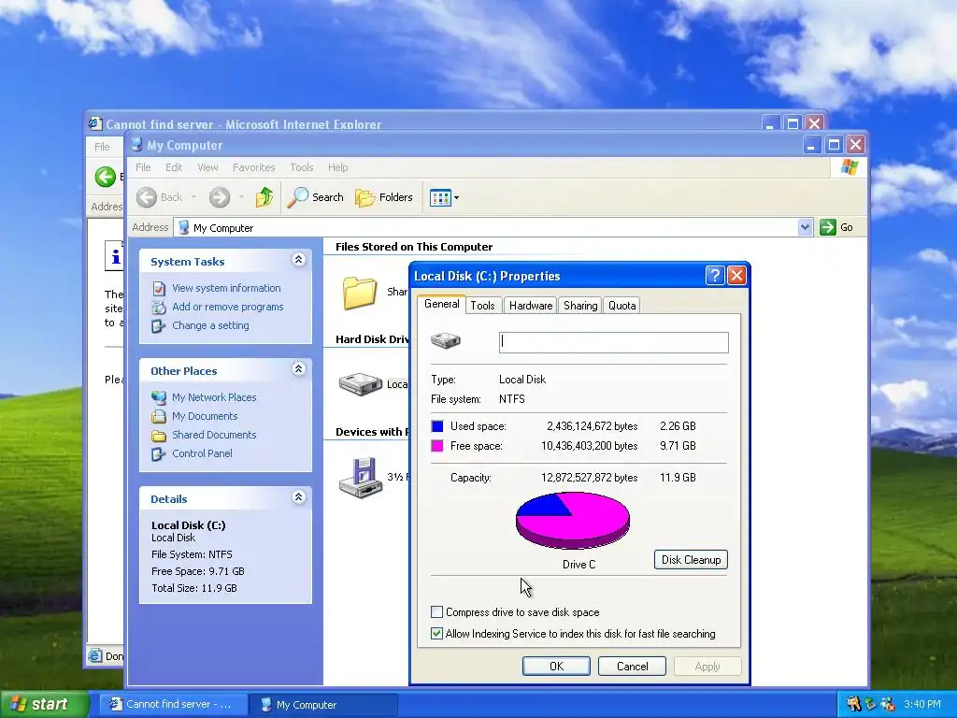957x718 pixels.
Task: Open the Control Panel link
Action: [x=202, y=453]
